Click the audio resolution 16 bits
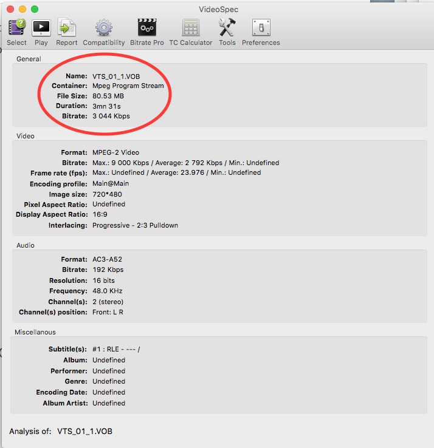This screenshot has height=448, width=434. pos(103,280)
